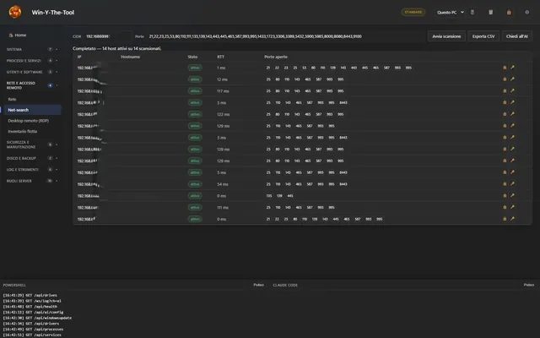Click the lock icon in the 135 139 445 row
This screenshot has height=338, width=540.
[505, 195]
